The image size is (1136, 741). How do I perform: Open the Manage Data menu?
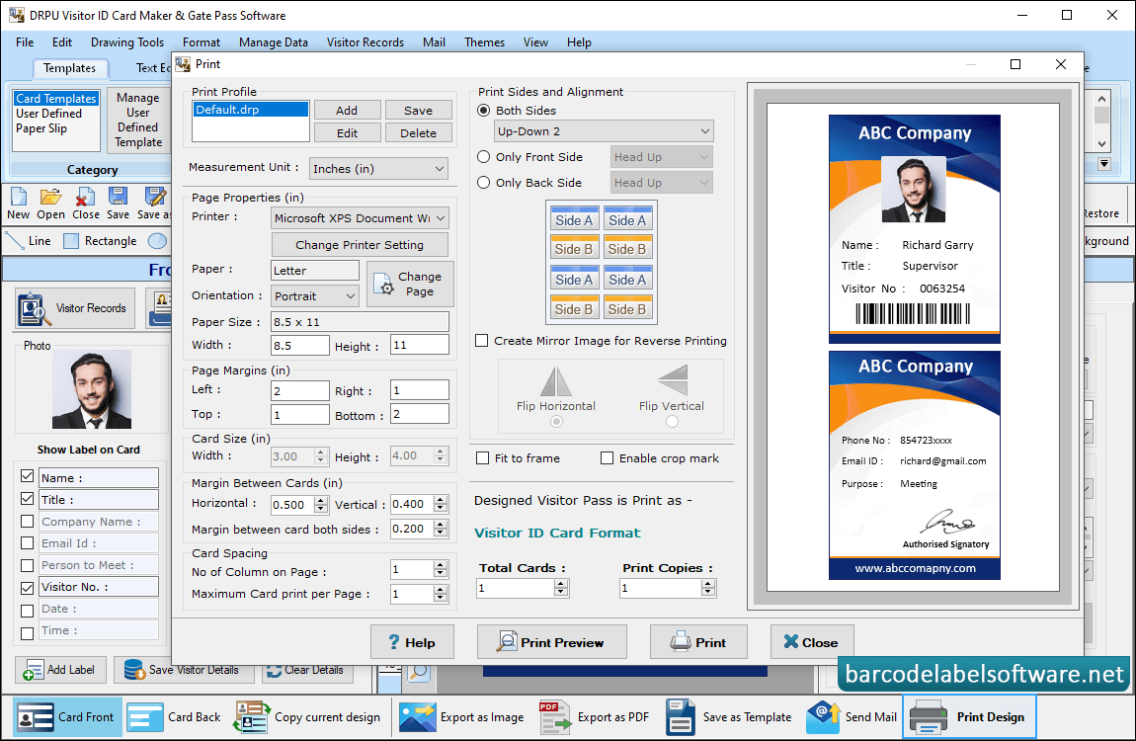point(273,42)
